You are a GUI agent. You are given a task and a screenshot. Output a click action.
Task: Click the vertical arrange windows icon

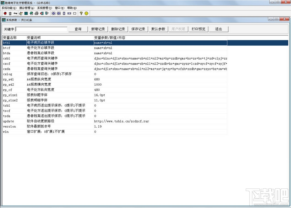pos(64,13)
